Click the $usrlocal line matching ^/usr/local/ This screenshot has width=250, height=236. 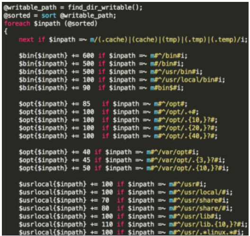click(125, 192)
